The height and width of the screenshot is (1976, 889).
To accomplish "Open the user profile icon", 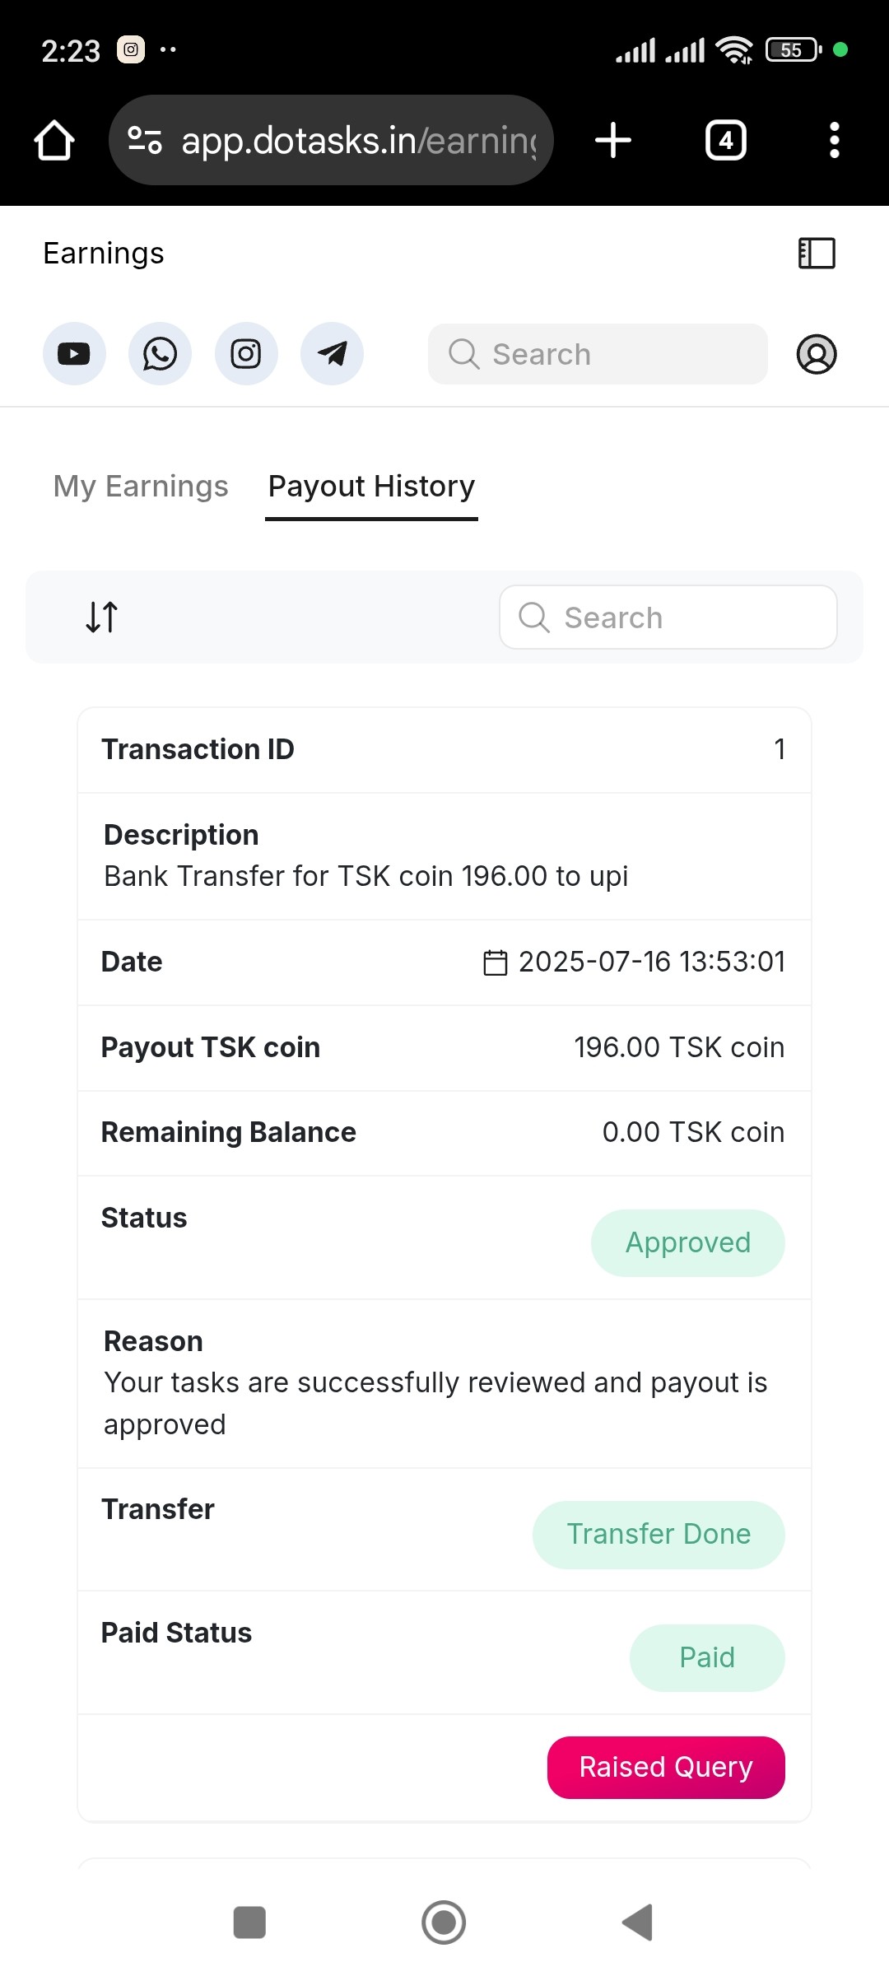I will tap(817, 354).
